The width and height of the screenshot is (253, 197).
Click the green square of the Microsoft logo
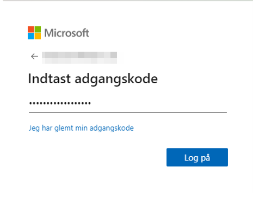click(x=38, y=29)
